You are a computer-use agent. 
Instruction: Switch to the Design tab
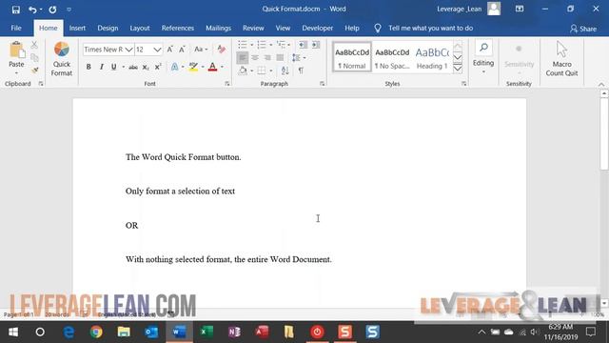[108, 28]
